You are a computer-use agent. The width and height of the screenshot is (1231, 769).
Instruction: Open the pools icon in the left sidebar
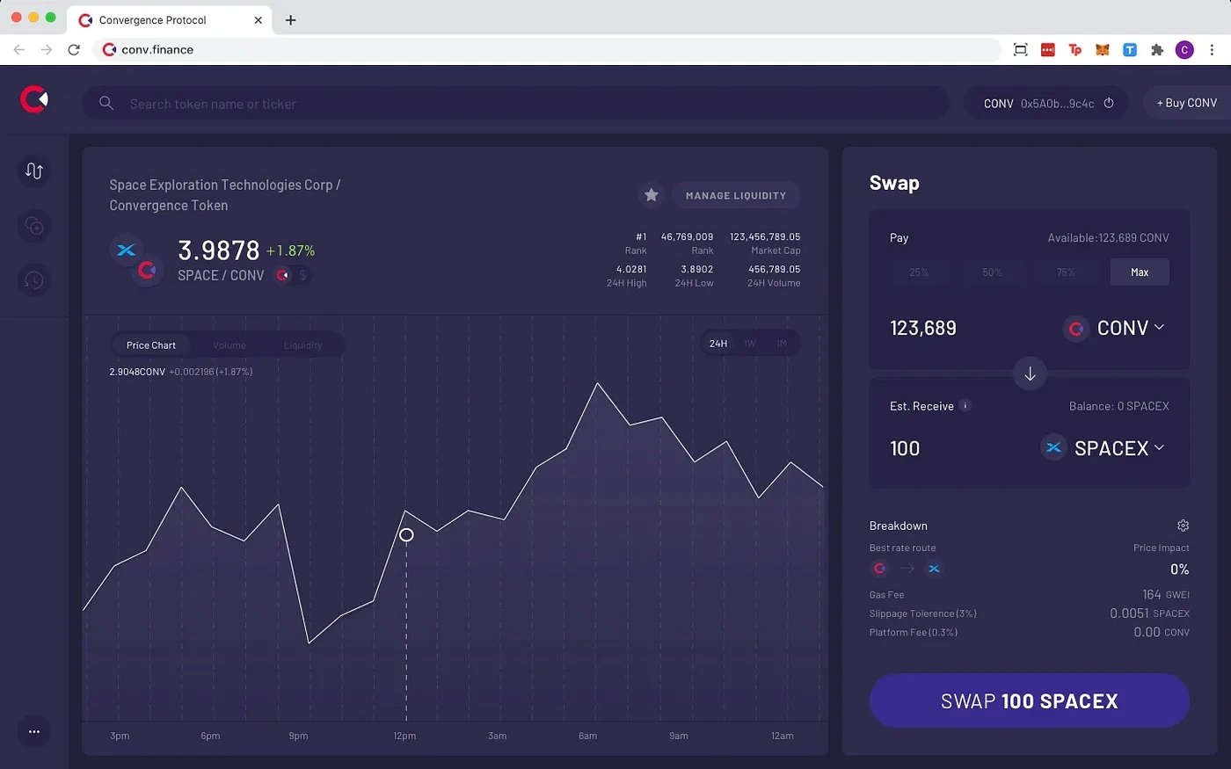click(x=34, y=226)
